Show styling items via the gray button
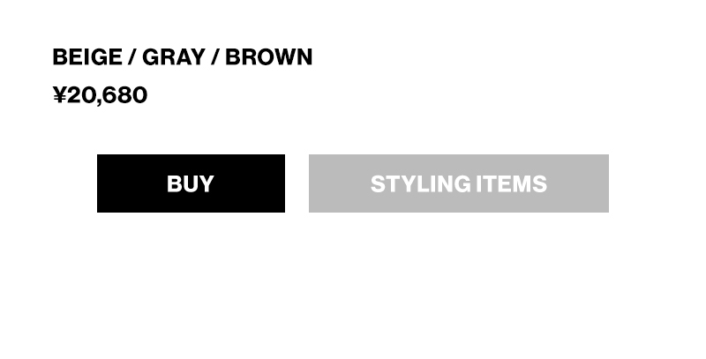This screenshot has width=706, height=359. (x=458, y=183)
